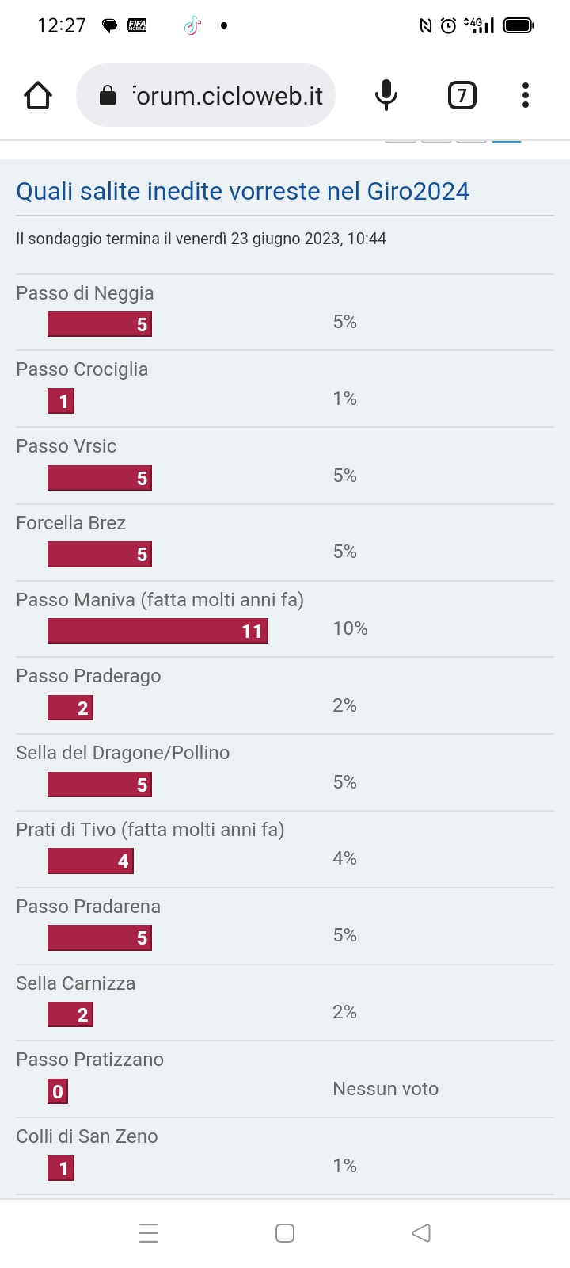
Task: Tap the Android back navigation button
Action: pos(421,1233)
